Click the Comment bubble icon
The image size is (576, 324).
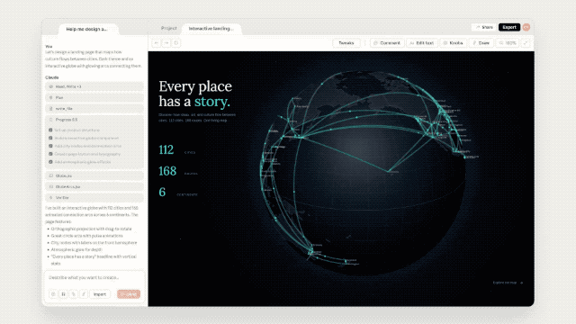[x=375, y=43]
